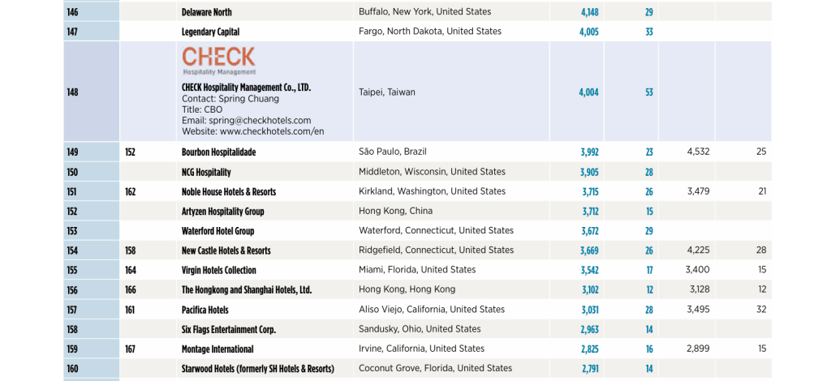This screenshot has height=381, width=831.
Task: Click the Legendary Capital company name
Action: 210,32
